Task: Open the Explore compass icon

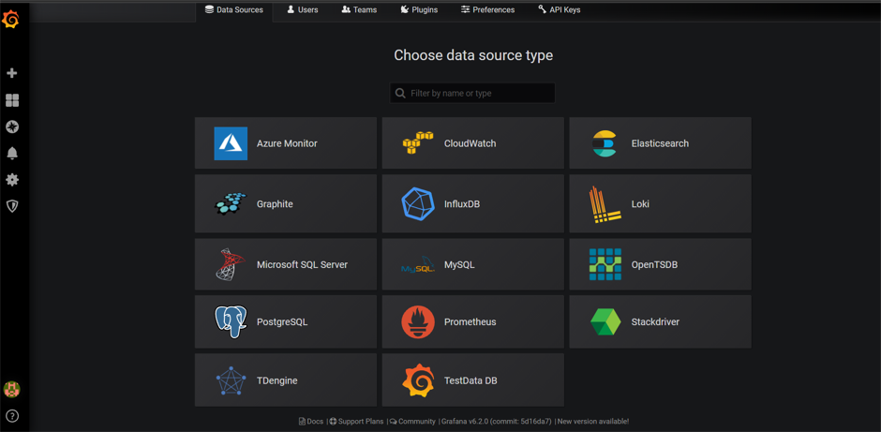Action: pyautogui.click(x=12, y=127)
